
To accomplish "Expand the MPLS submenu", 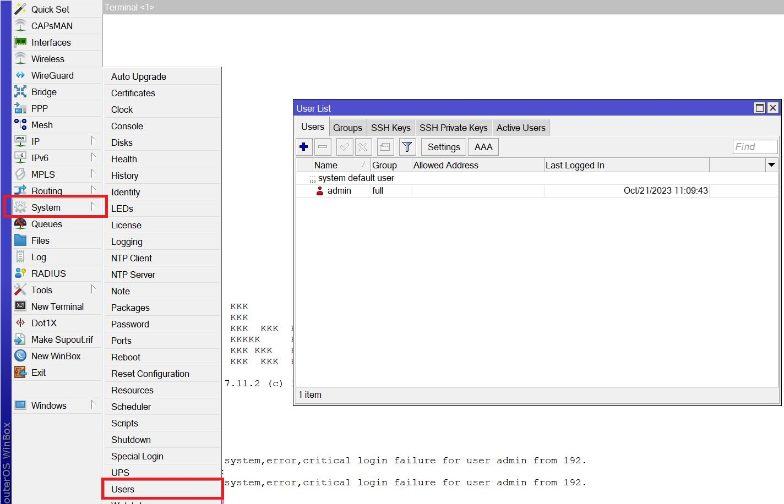I will (x=93, y=174).
